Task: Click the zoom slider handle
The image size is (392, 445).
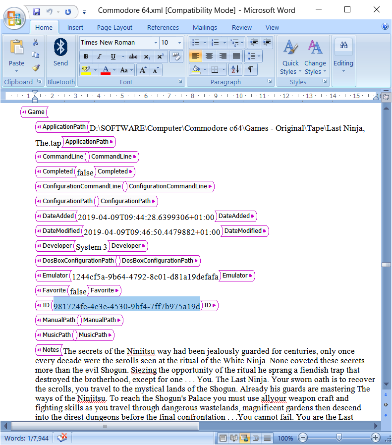Action: click(339, 438)
